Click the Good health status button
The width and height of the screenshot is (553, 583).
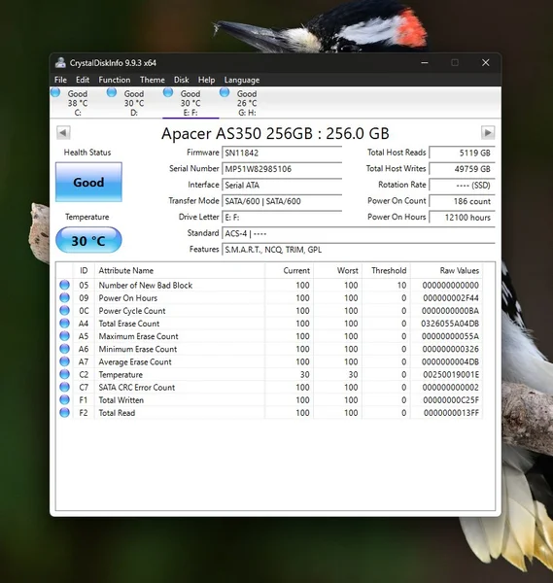[88, 183]
